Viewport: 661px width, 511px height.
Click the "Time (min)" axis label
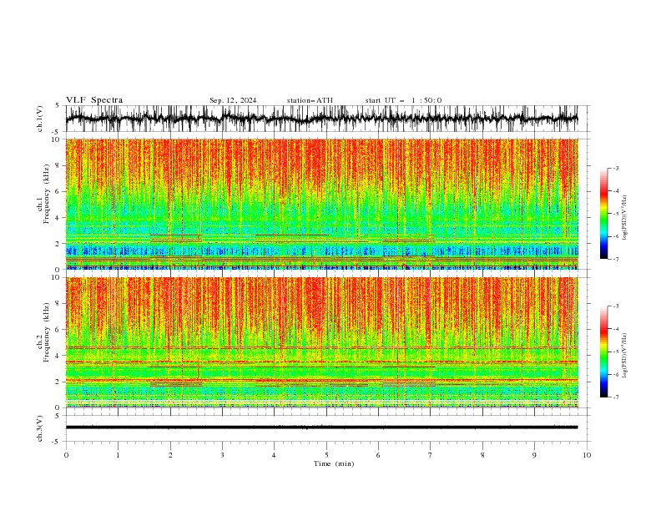pos(334,463)
